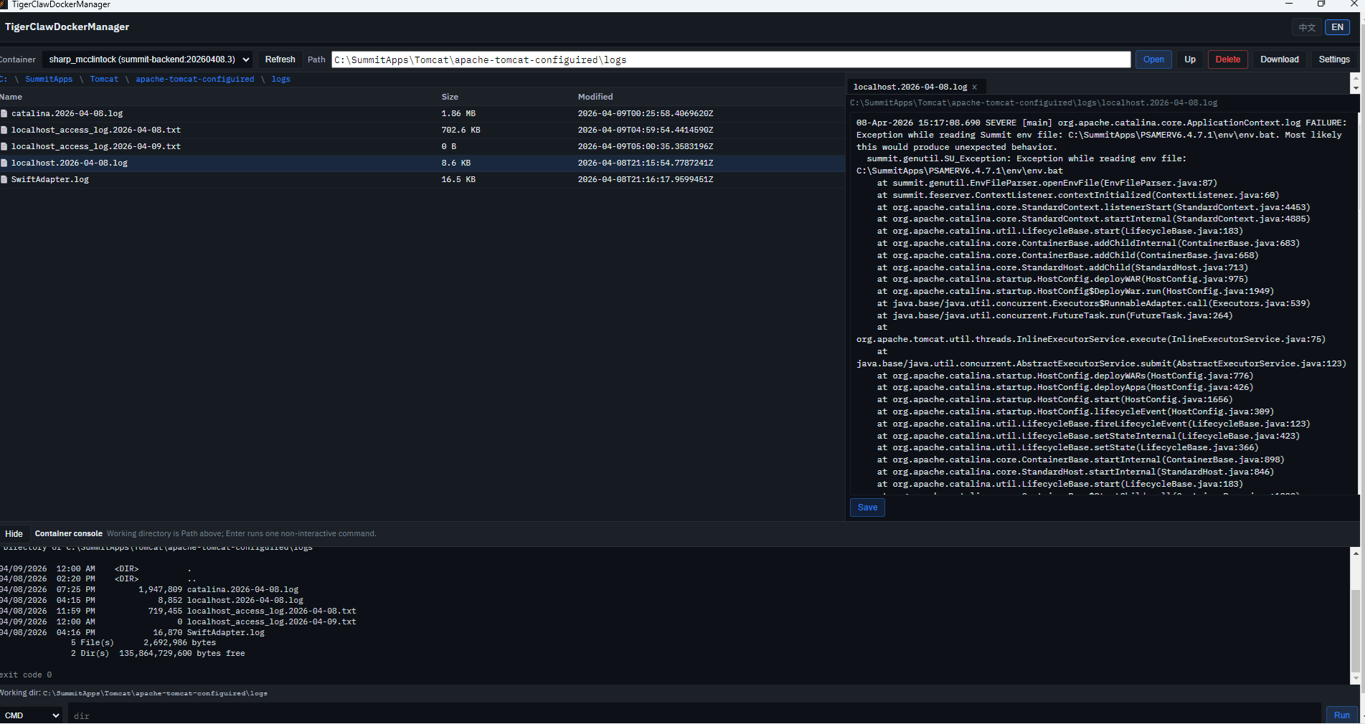
Task: Hide the container console panel
Action: pos(14,534)
